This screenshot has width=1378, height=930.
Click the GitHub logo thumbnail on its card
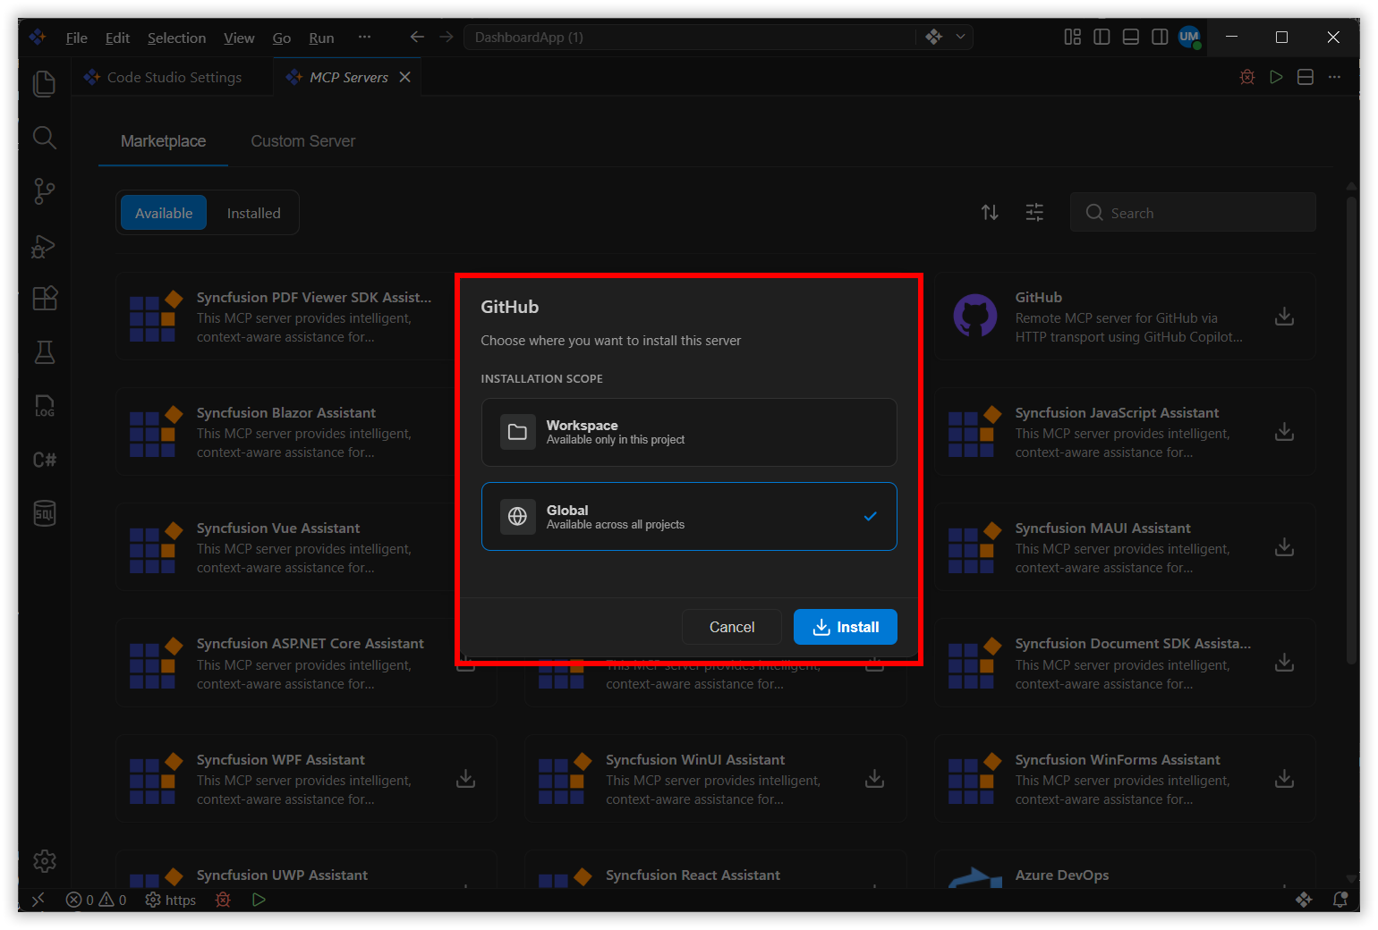click(974, 317)
